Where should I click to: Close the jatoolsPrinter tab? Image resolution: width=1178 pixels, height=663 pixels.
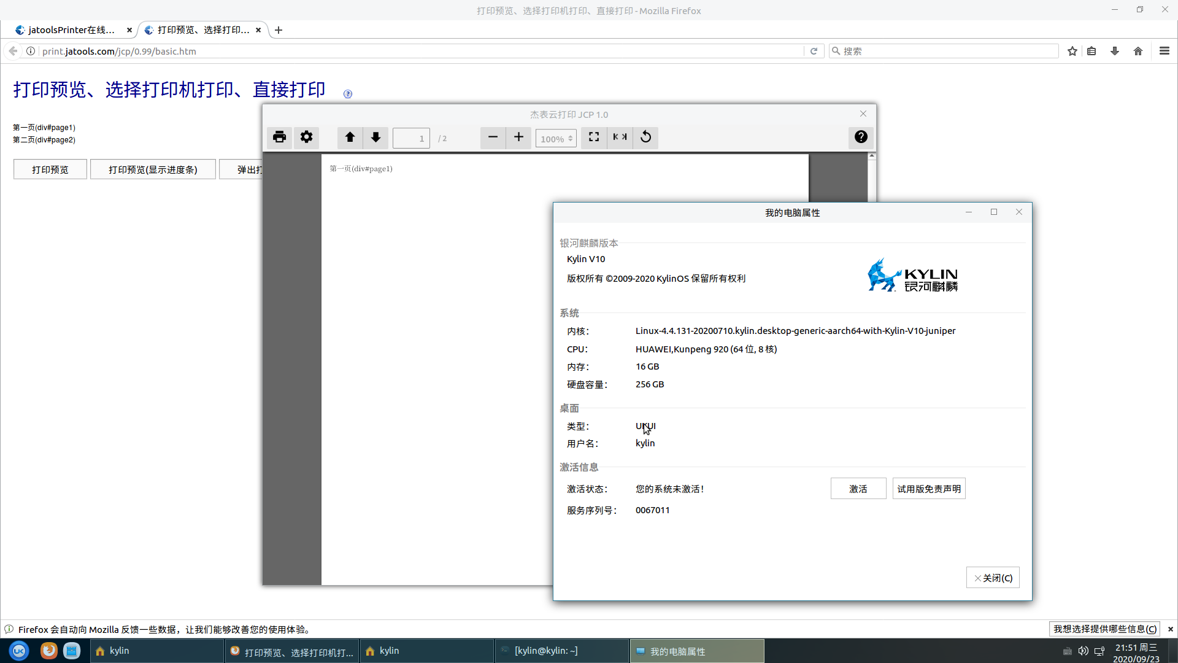(129, 29)
